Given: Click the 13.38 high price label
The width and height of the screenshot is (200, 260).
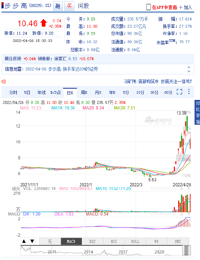Looking at the screenshot, I should (181, 113).
